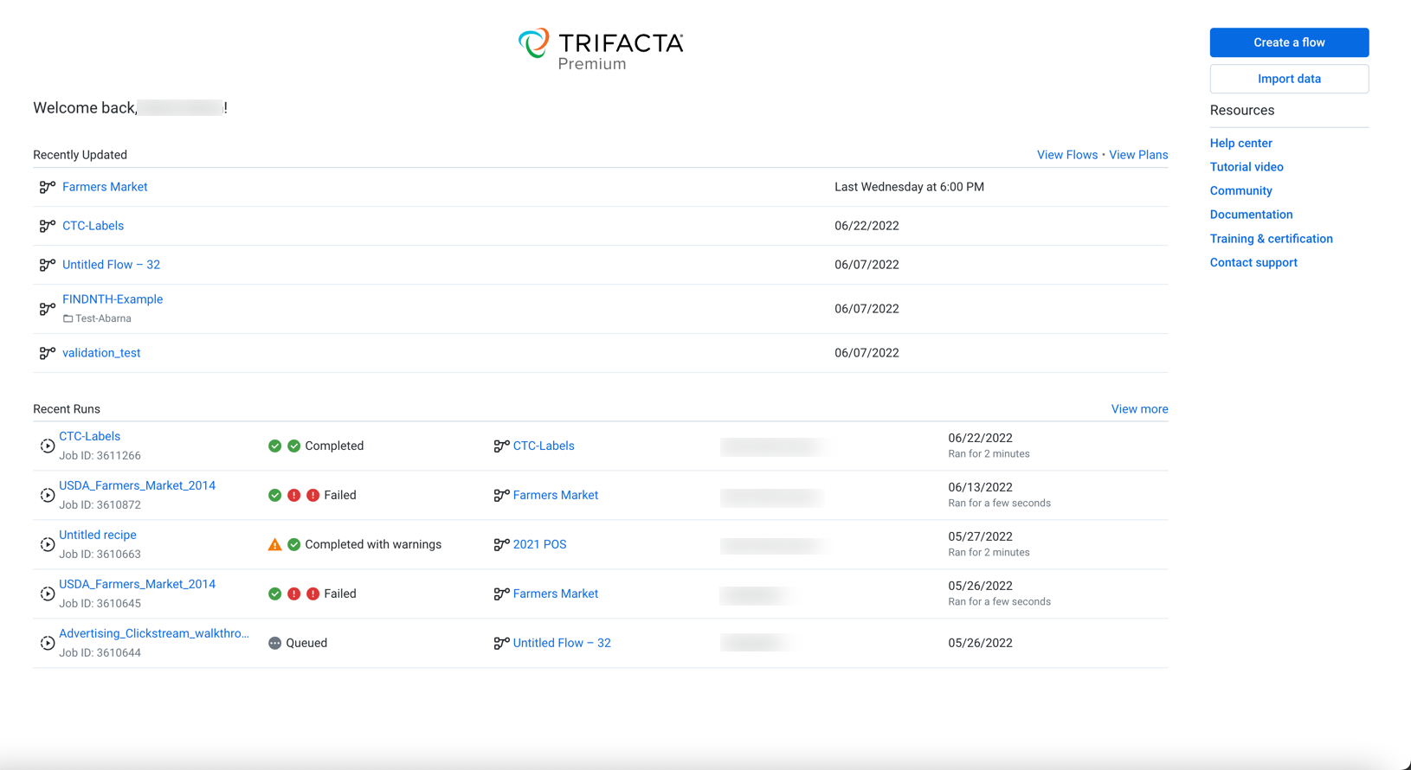The width and height of the screenshot is (1411, 770).
Task: Click the text 'Job ID: 3610663'
Action: [x=100, y=555]
